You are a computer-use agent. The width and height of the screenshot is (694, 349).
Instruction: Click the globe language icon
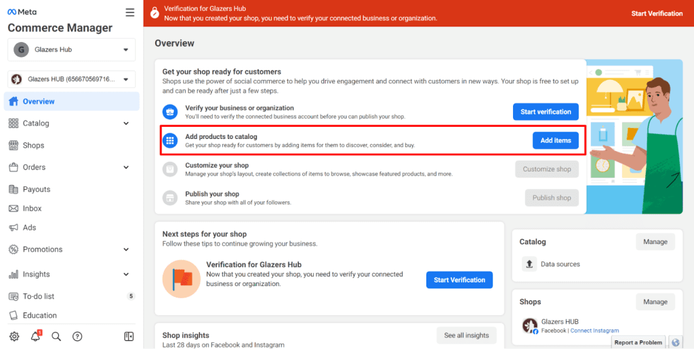[676, 342]
